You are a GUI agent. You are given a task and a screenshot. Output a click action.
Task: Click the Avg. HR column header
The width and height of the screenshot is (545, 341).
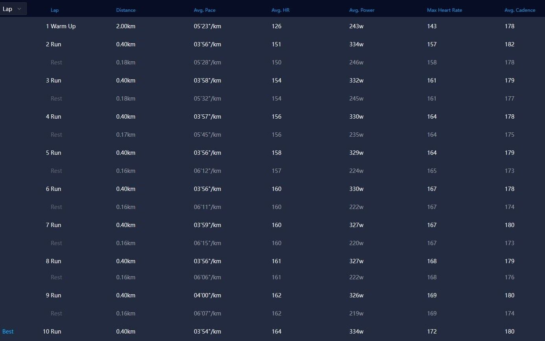tap(281, 10)
